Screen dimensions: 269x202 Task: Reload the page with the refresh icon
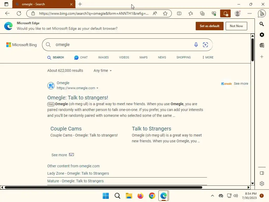(19, 13)
